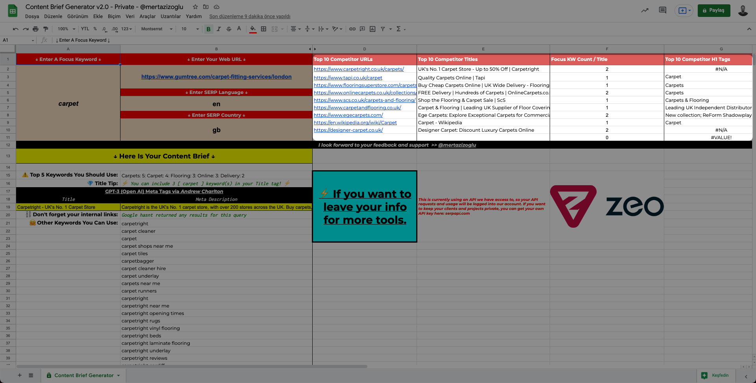
Task: Open the fill color bucket
Action: pos(253,29)
